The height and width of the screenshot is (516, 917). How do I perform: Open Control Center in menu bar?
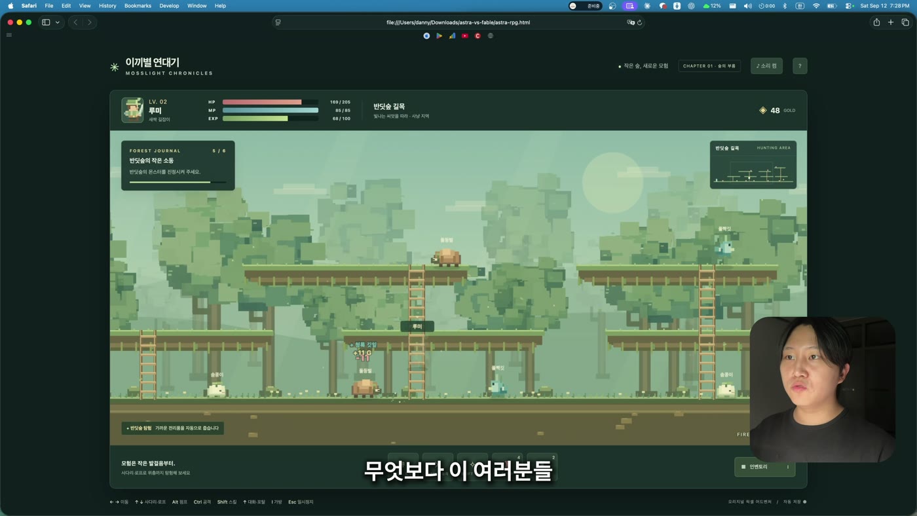(x=849, y=5)
